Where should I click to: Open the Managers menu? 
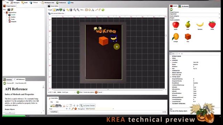coord(15,3)
